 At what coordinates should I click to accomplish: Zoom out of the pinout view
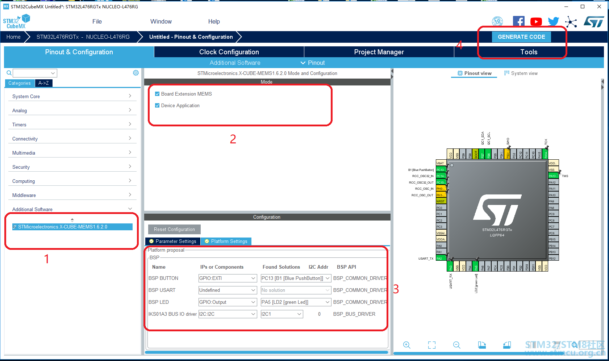pyautogui.click(x=457, y=345)
